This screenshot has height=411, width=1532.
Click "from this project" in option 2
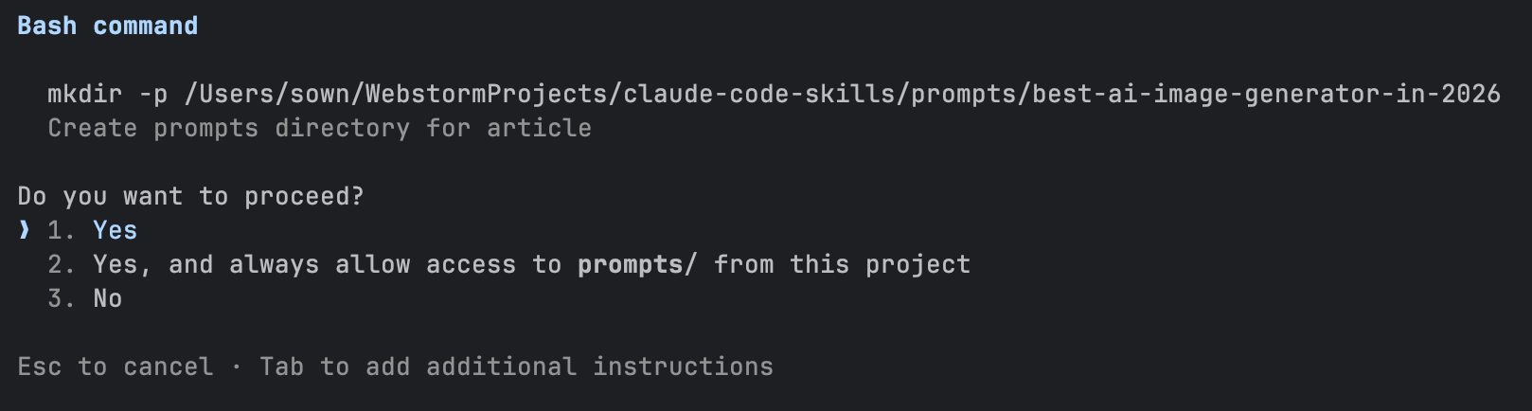pos(842,265)
